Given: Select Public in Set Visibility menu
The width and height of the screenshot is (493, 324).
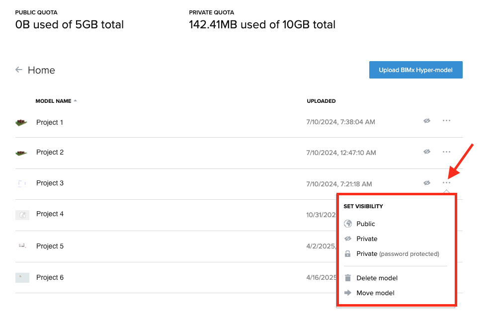Looking at the screenshot, I should point(366,224).
